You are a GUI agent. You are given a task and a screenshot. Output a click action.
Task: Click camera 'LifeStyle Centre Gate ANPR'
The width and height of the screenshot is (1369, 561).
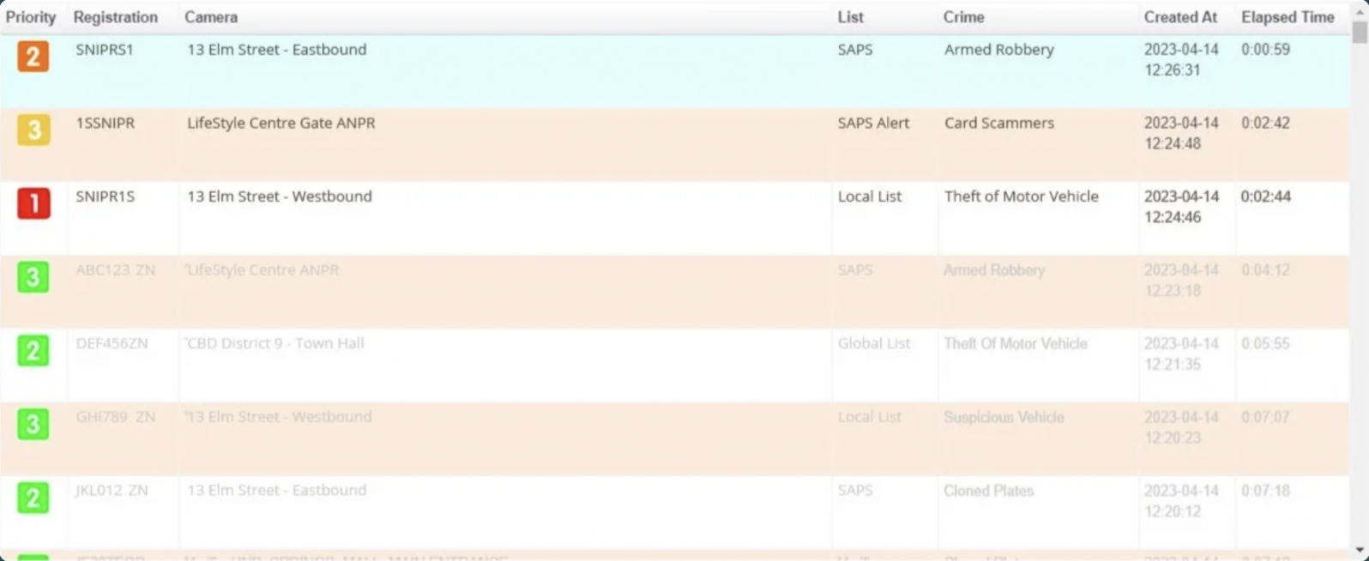point(281,123)
